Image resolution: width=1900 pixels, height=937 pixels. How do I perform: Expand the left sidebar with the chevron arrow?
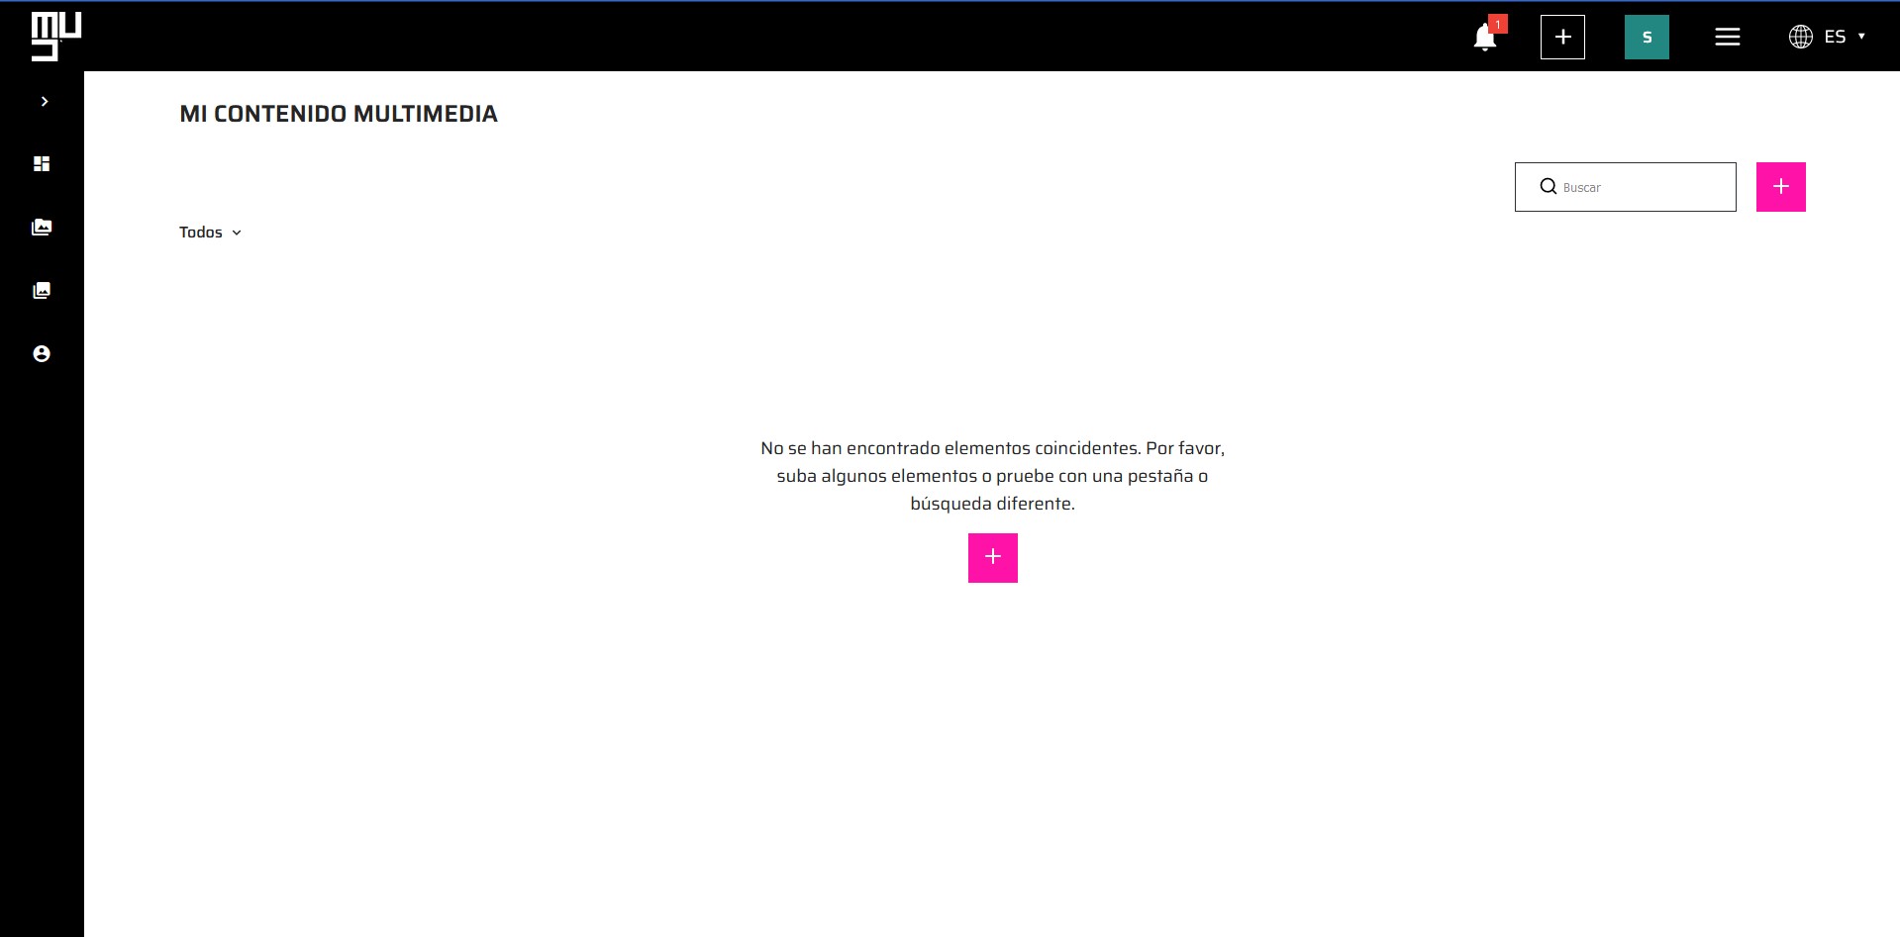[x=45, y=101]
